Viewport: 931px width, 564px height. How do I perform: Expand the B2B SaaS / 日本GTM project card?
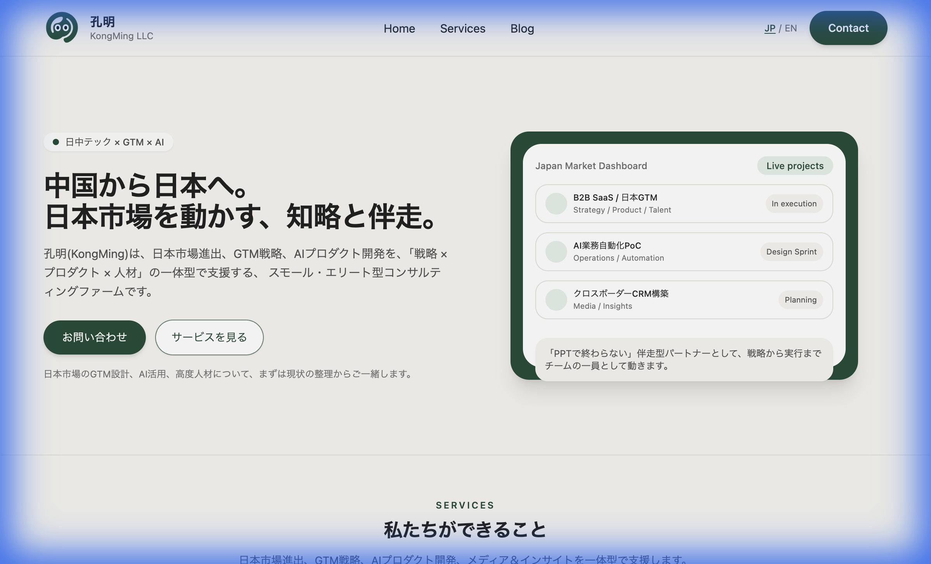click(x=684, y=203)
